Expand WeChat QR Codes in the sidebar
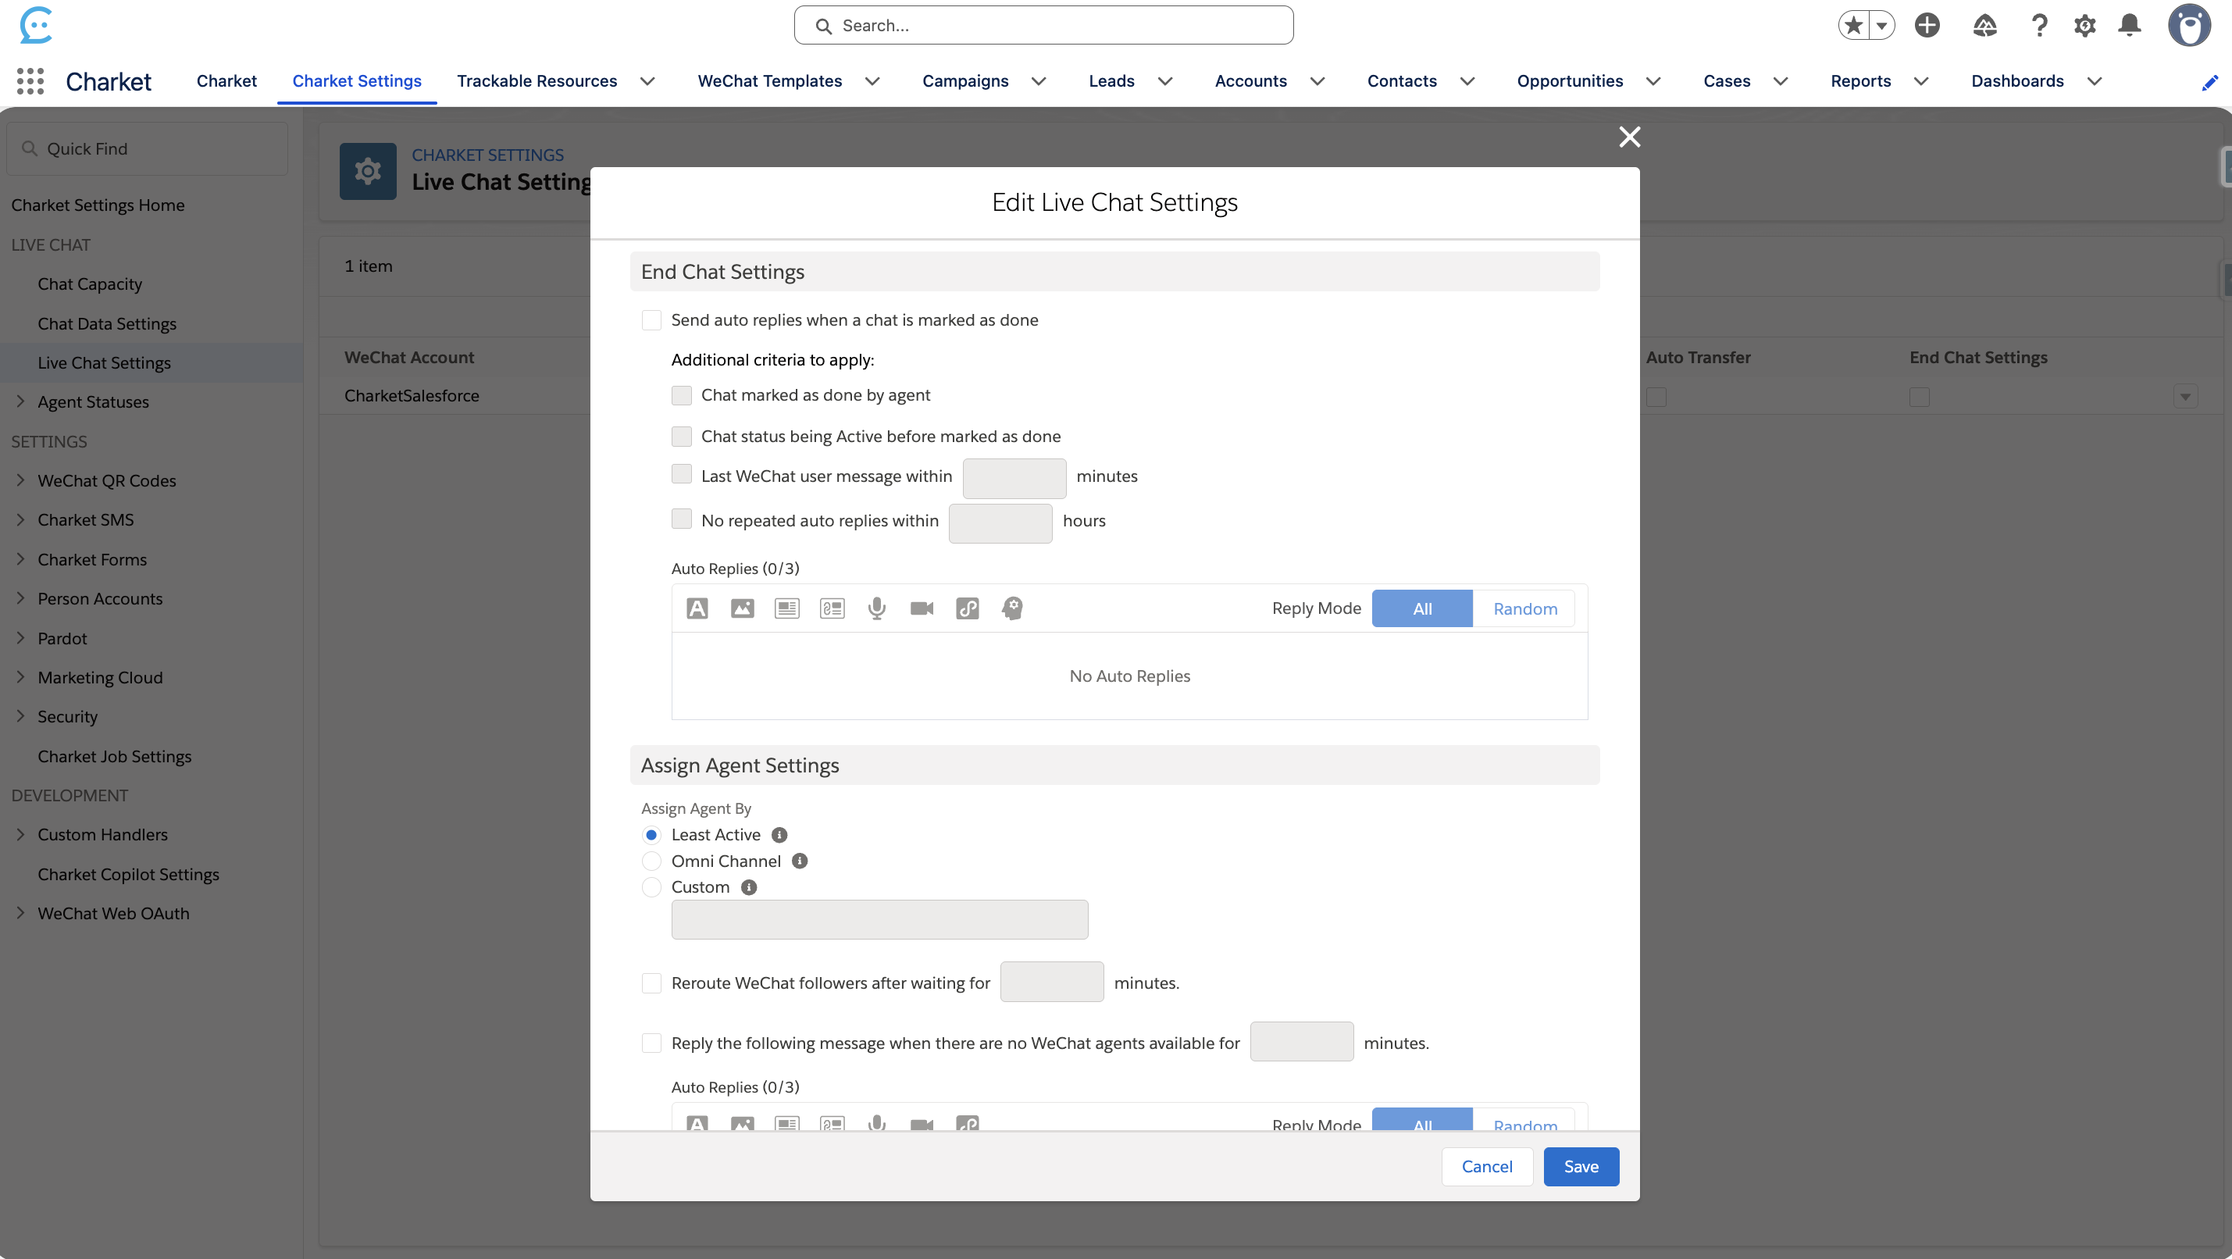The image size is (2232, 1259). click(x=21, y=480)
